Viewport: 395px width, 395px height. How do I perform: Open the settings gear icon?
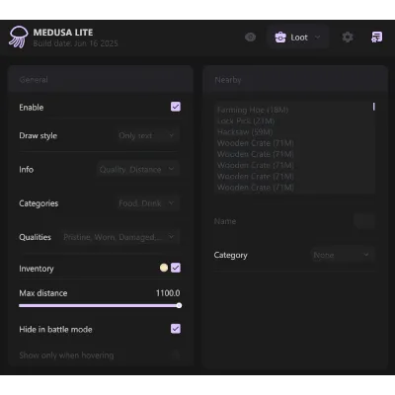(x=348, y=38)
